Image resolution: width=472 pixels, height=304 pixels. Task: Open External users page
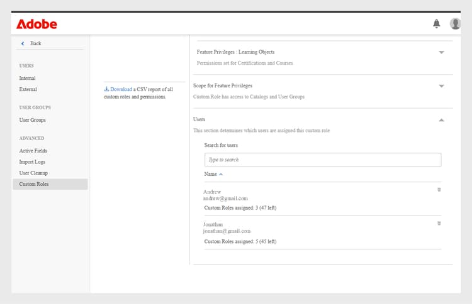pos(28,90)
